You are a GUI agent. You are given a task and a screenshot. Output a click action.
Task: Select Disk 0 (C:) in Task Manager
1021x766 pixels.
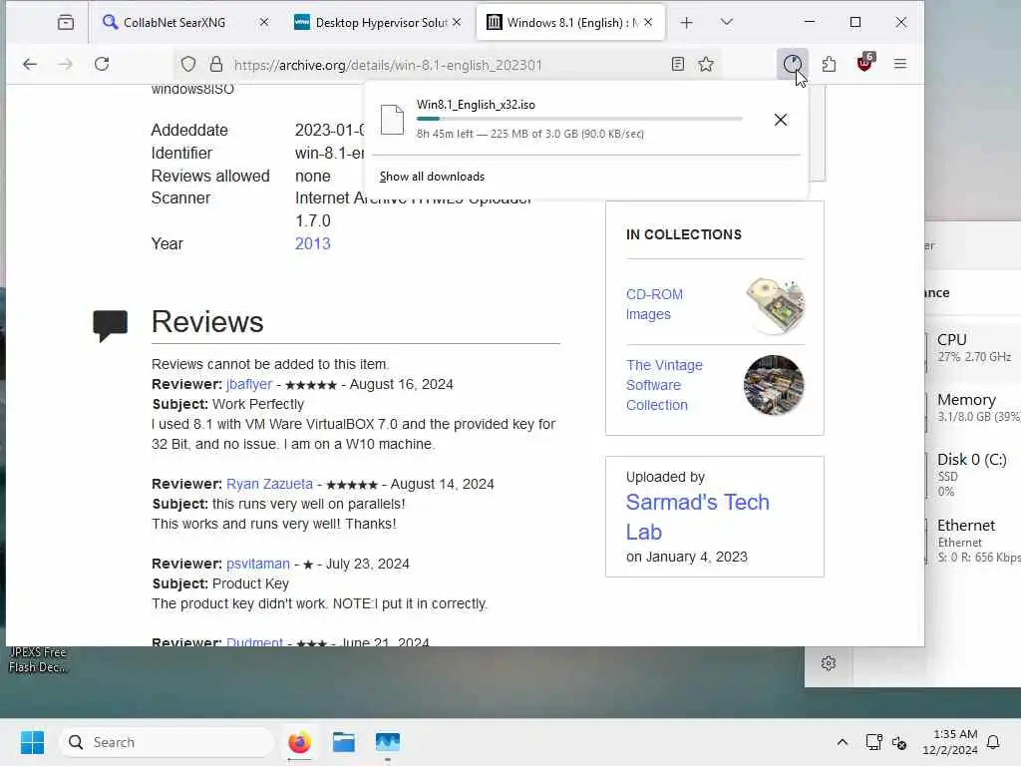click(x=973, y=474)
